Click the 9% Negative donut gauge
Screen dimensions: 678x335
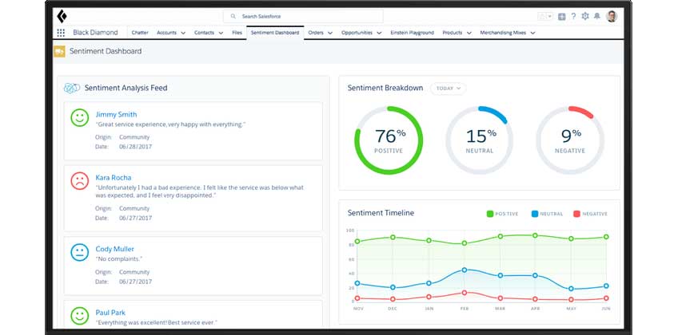570,140
